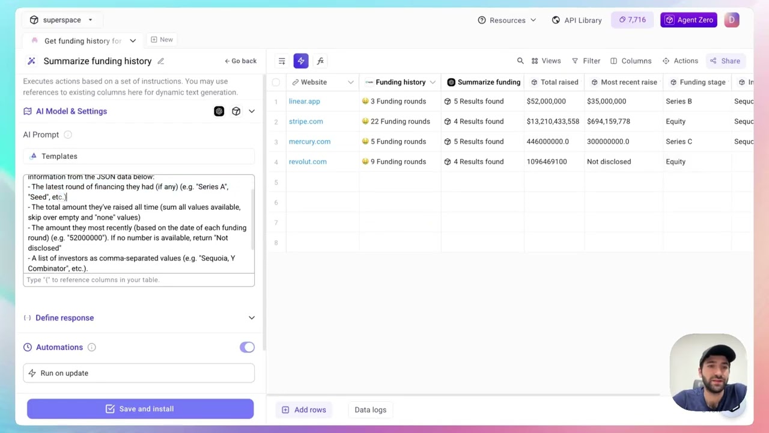This screenshot has width=769, height=433.
Task: Click the 22 Funding rounds cell
Action: [400, 121]
